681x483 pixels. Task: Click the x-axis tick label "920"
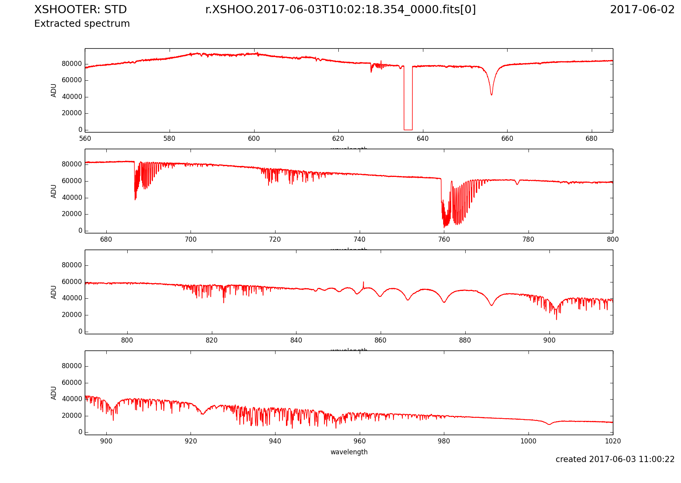[x=191, y=441]
